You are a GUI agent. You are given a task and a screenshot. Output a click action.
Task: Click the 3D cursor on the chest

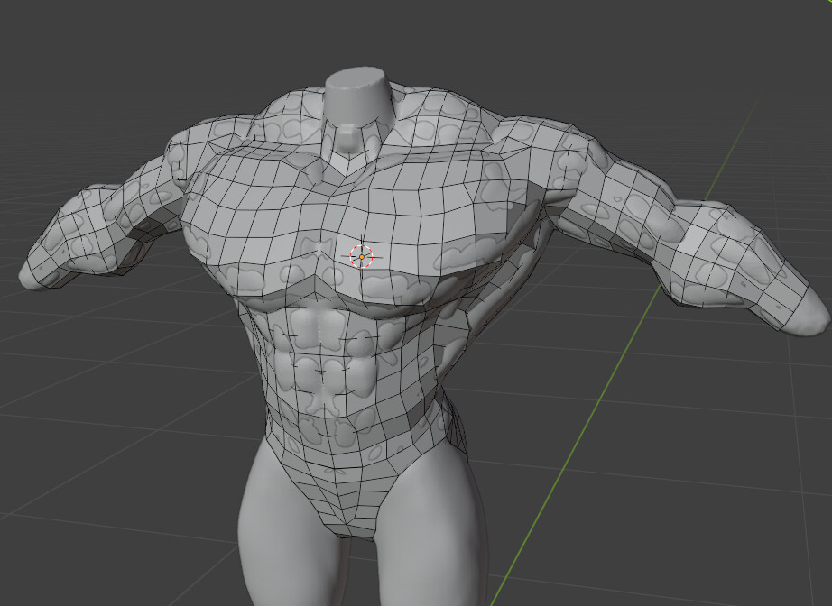coord(362,257)
